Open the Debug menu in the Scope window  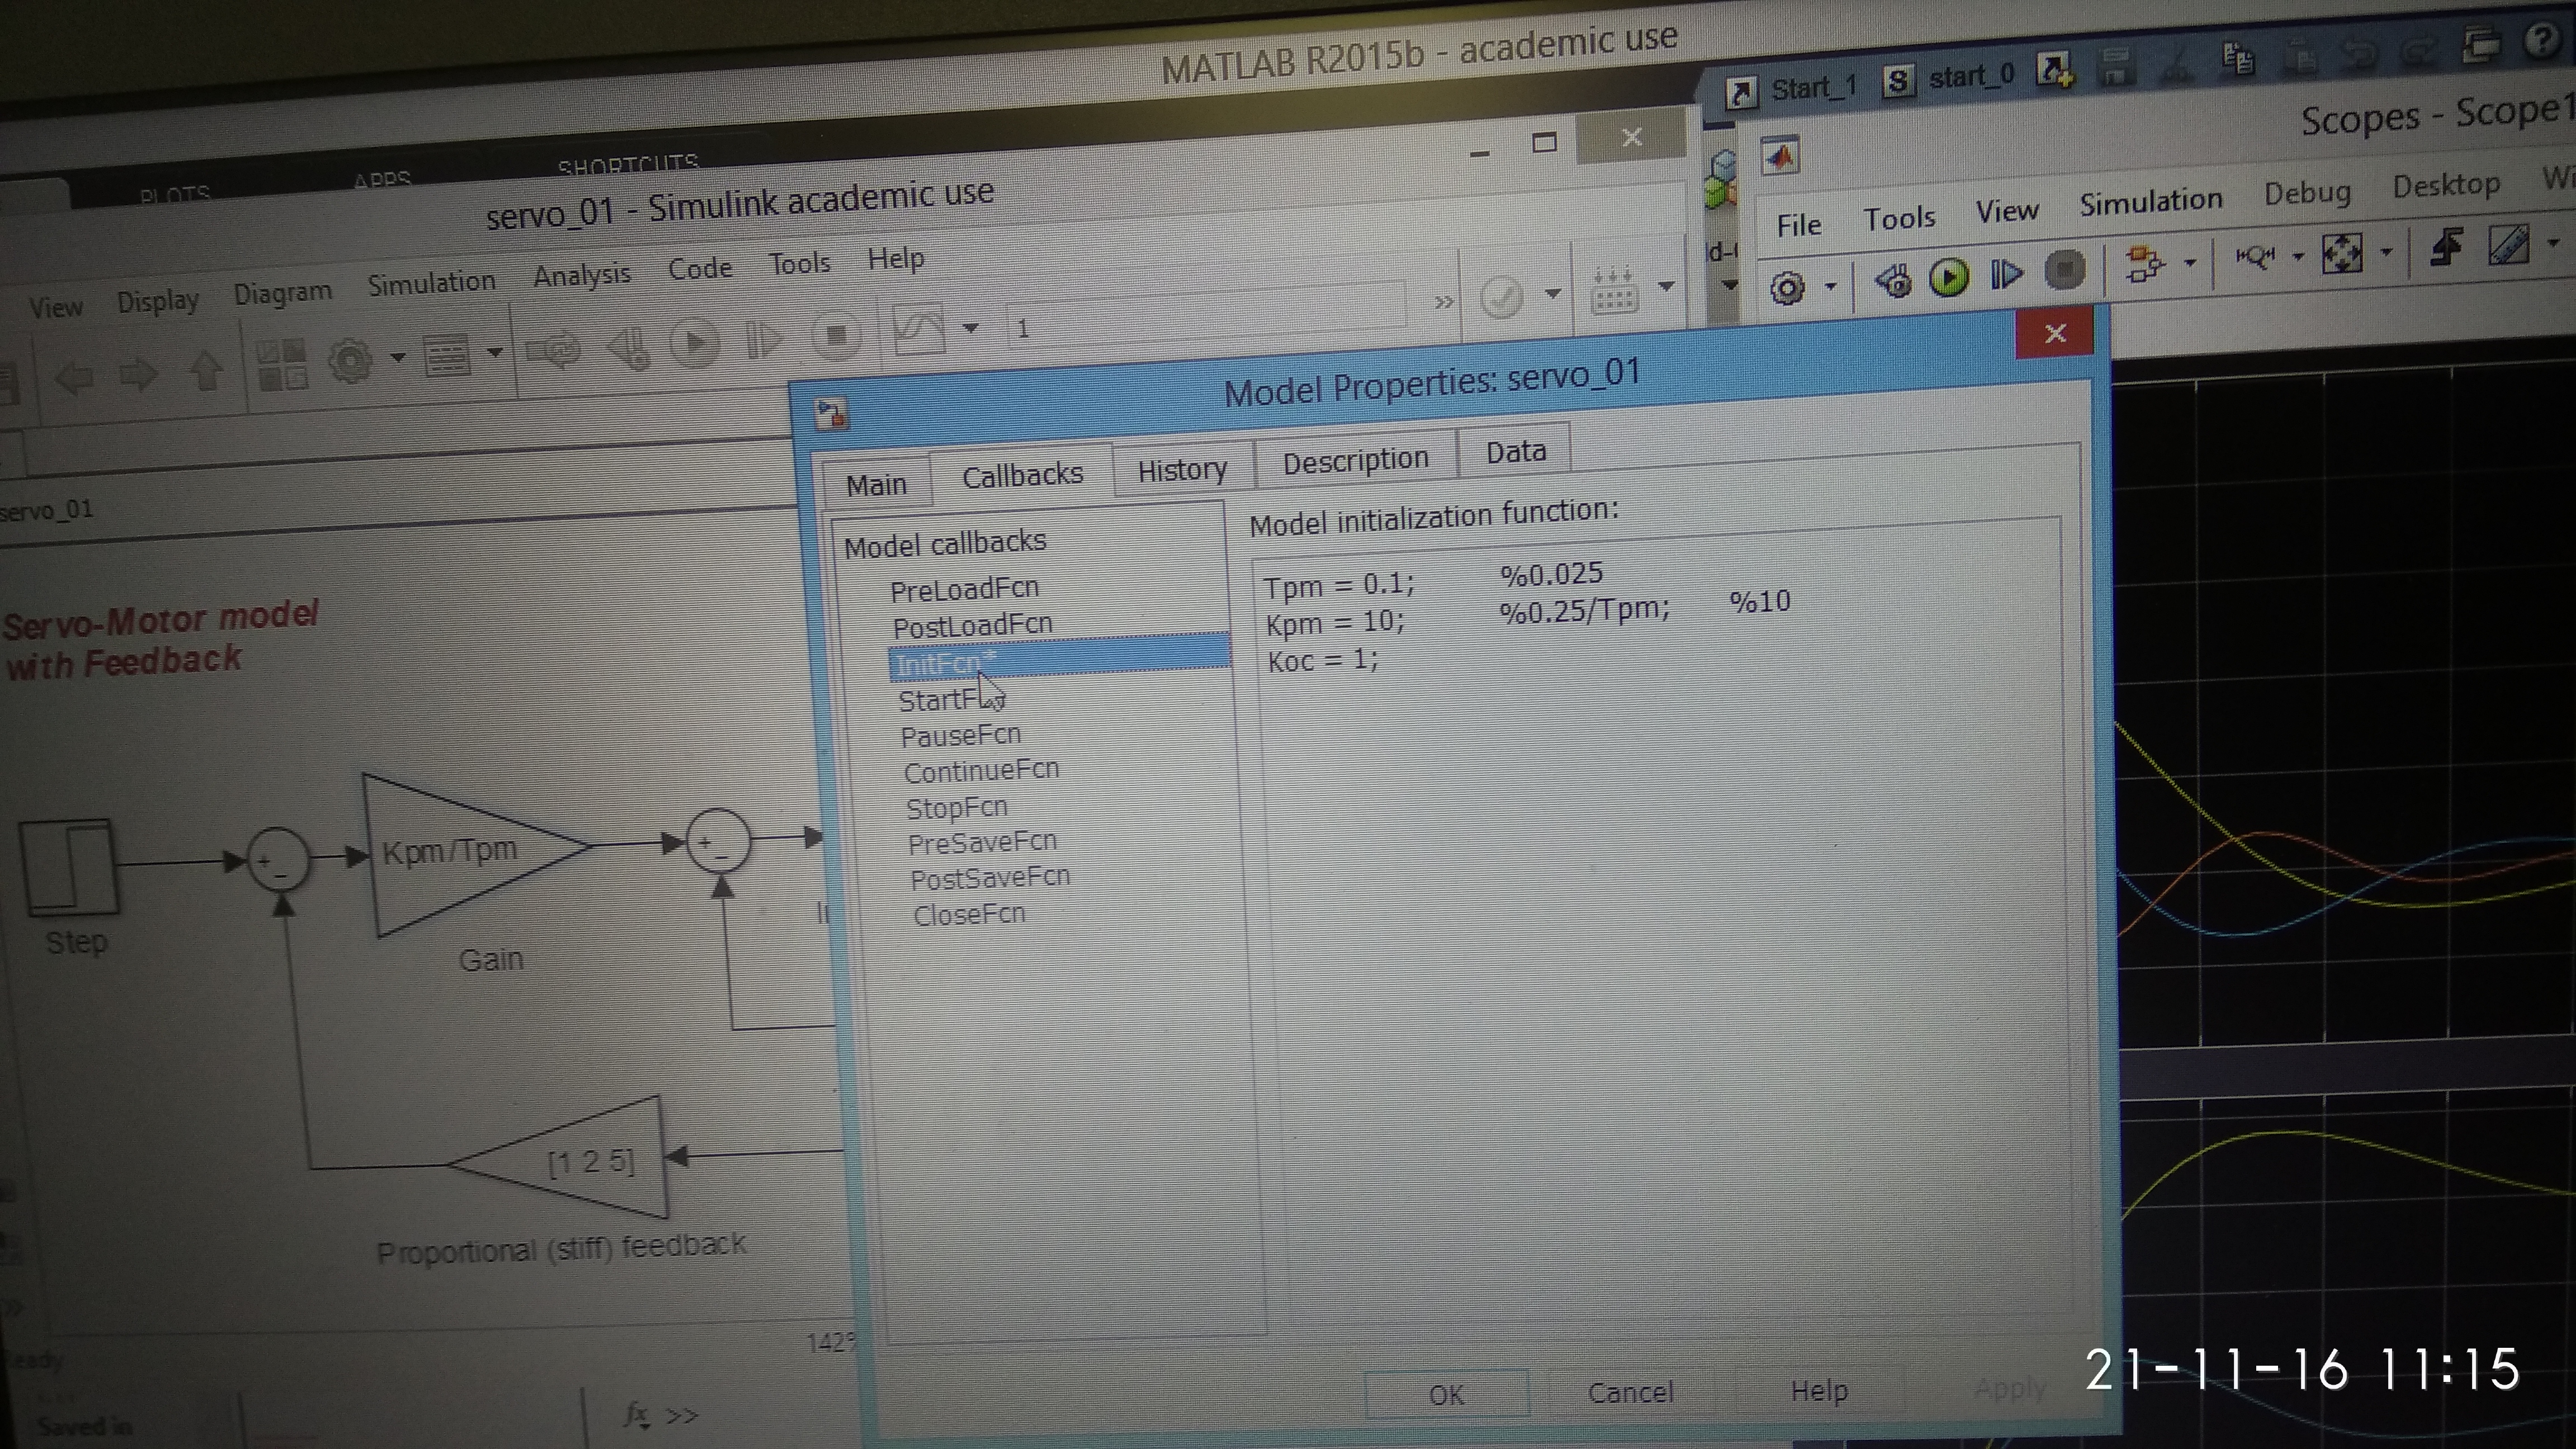click(x=2307, y=192)
